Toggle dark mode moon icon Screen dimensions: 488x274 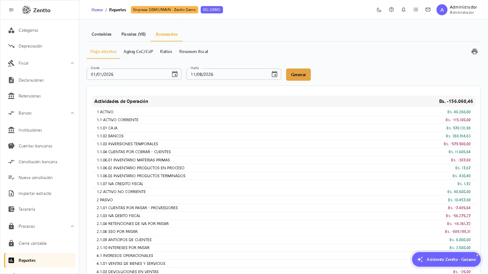coord(379,10)
